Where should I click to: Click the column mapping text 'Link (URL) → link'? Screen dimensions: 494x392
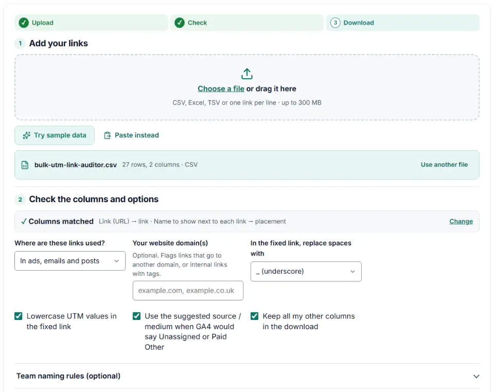click(x=123, y=221)
